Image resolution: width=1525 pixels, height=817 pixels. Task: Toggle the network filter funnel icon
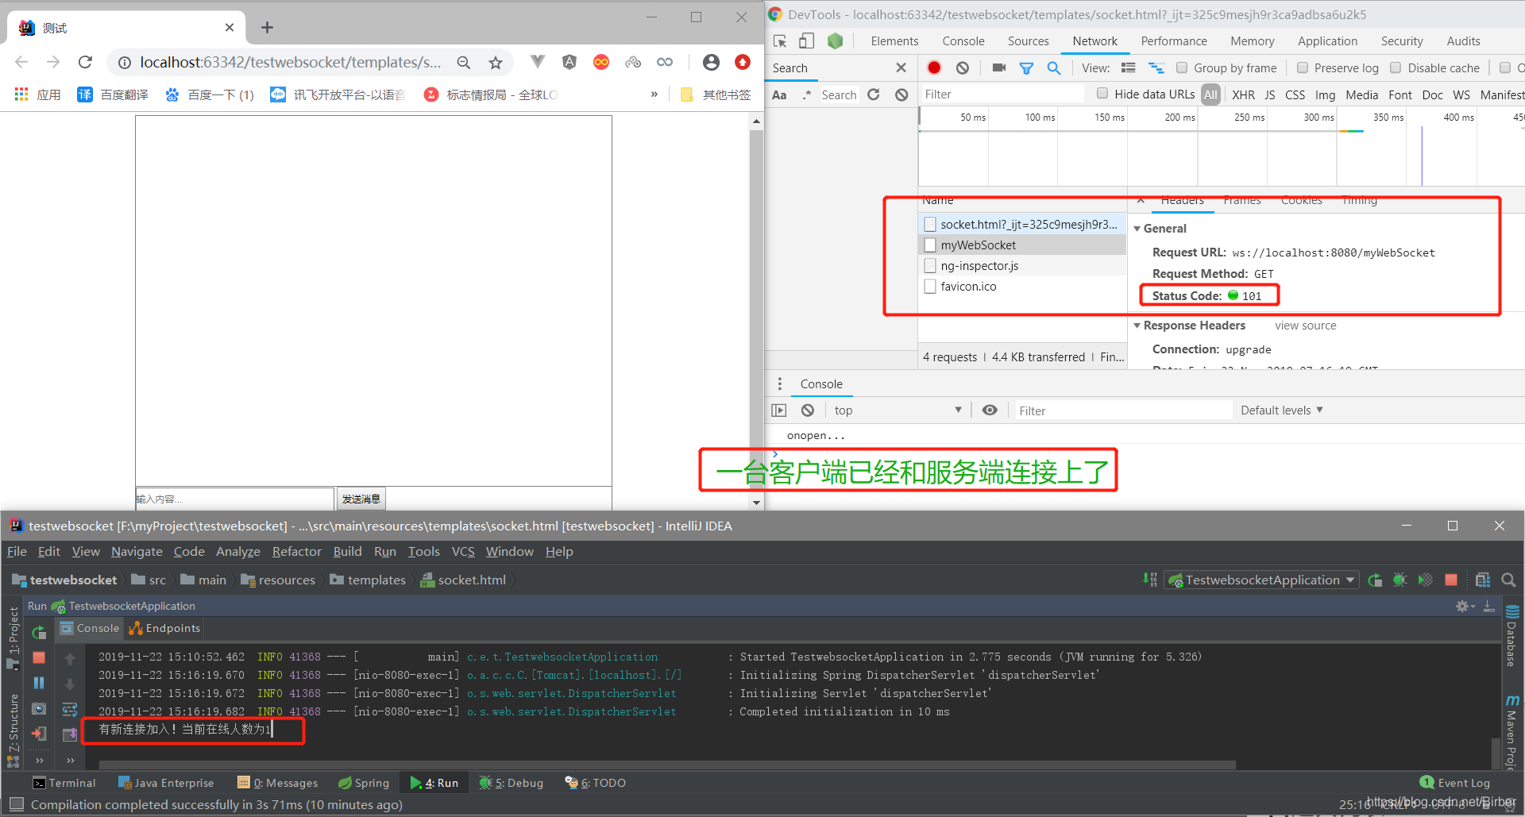coord(1026,67)
